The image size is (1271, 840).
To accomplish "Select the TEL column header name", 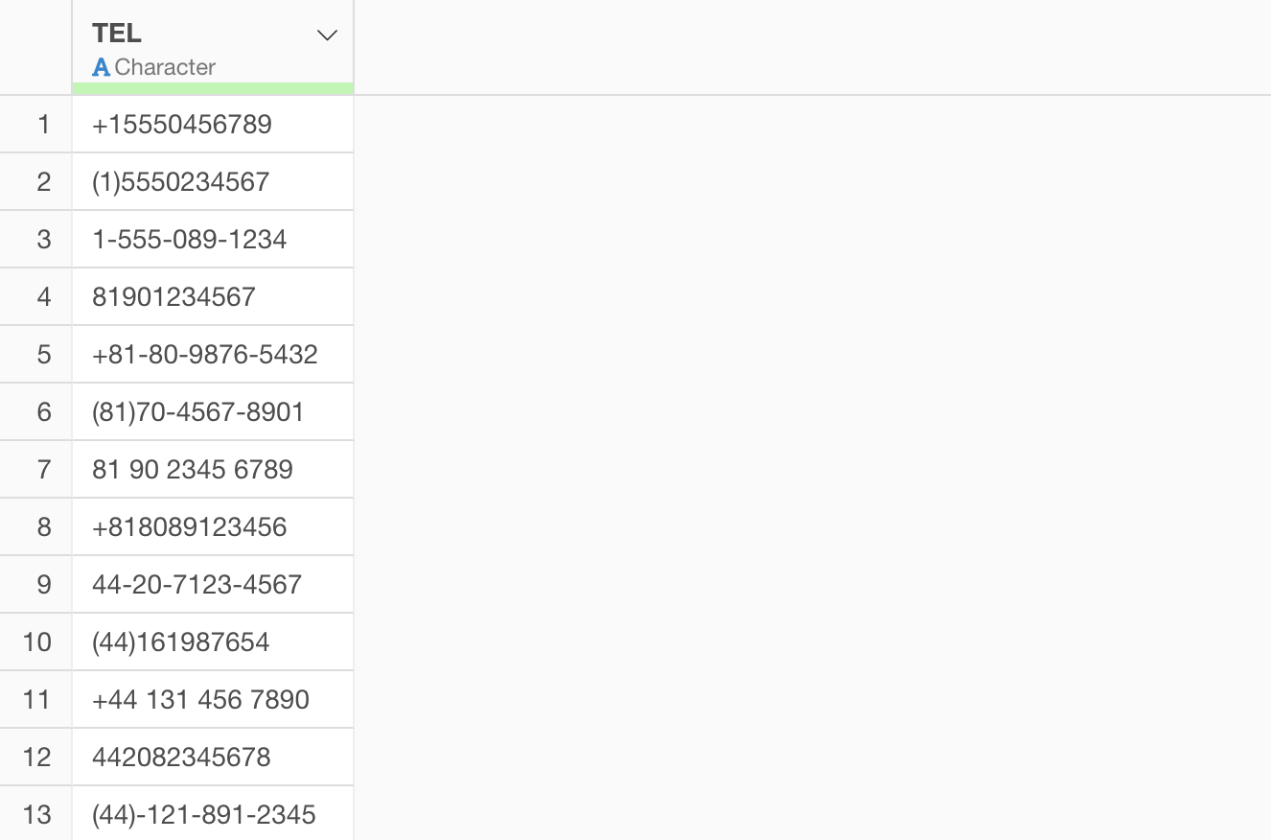I will pos(117,34).
